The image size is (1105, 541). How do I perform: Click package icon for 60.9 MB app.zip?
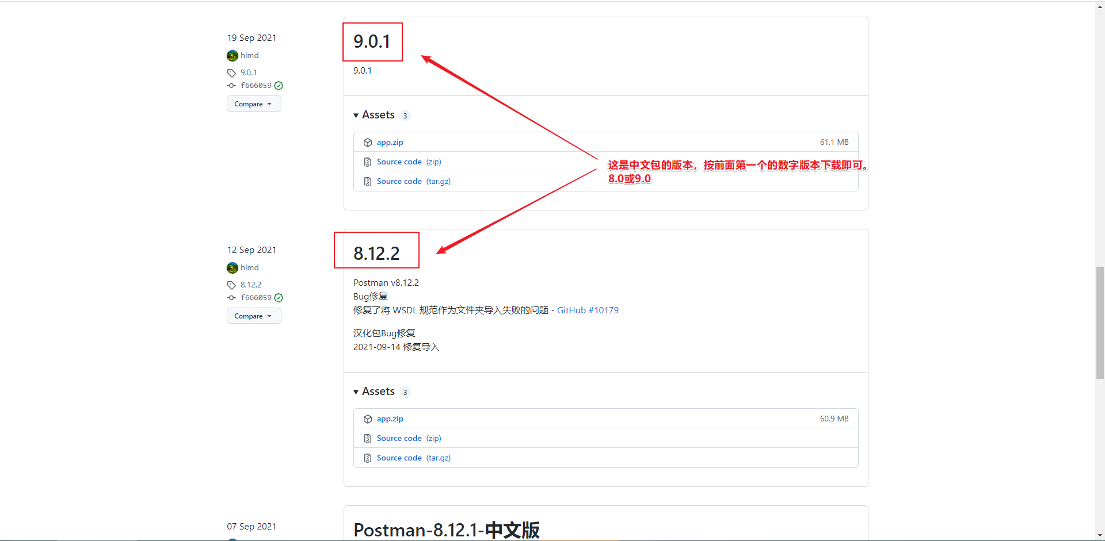pyautogui.click(x=368, y=419)
